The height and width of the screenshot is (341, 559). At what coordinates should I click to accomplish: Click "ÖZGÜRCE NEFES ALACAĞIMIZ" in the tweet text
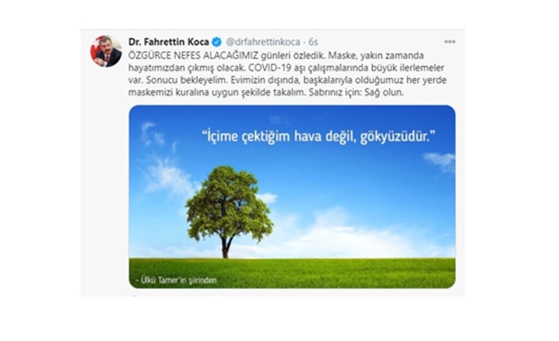pyautogui.click(x=193, y=56)
